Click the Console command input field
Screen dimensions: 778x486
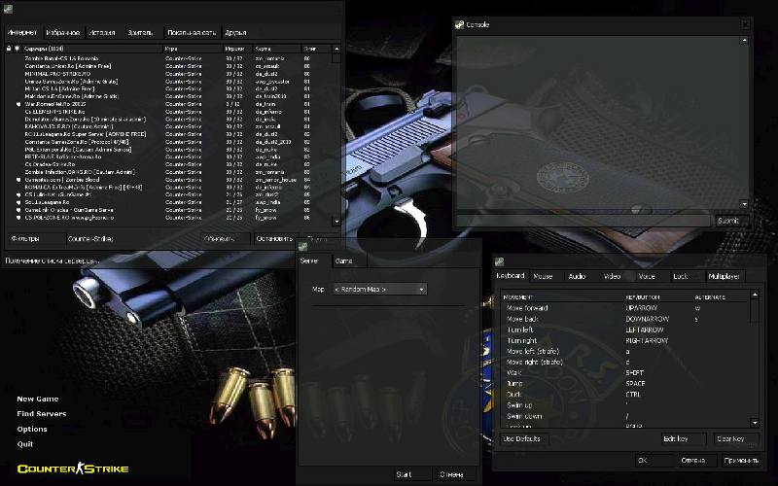click(x=583, y=221)
